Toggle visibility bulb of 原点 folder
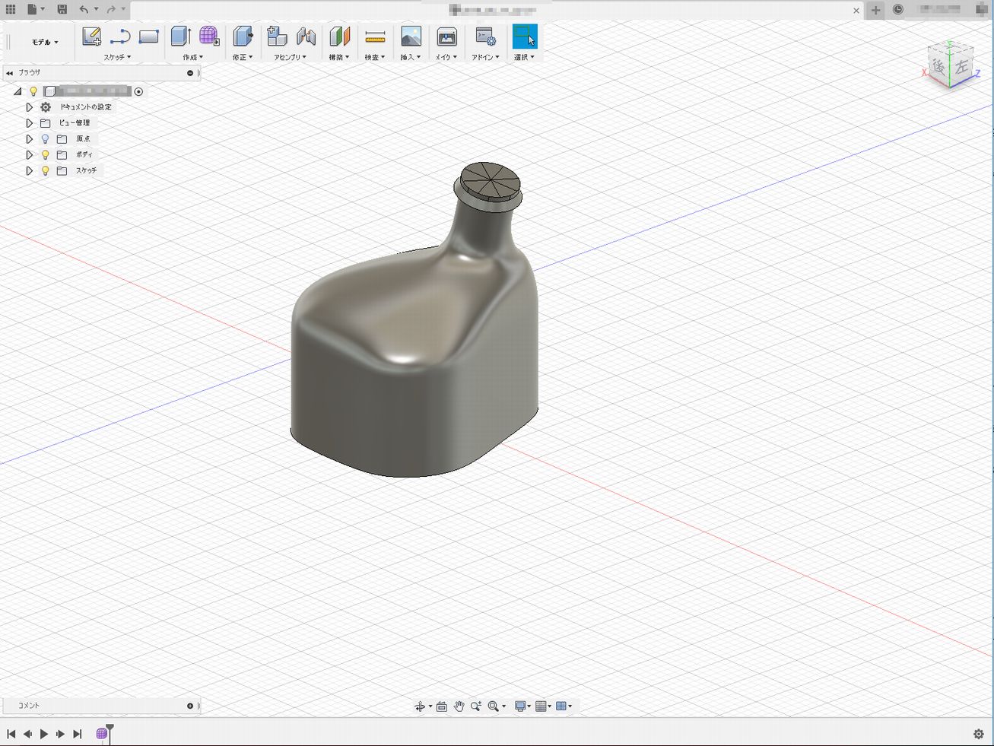This screenshot has height=746, width=994. (x=45, y=139)
